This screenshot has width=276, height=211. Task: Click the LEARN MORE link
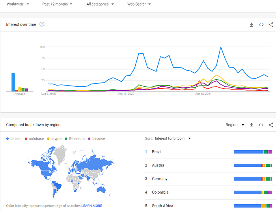tap(91, 206)
